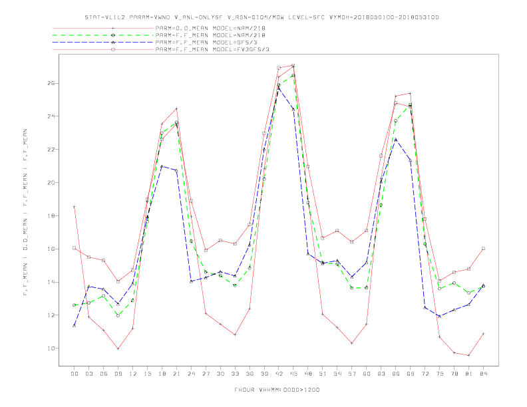Click x-axis tick label 36
527x407 pixels.
pos(250,374)
